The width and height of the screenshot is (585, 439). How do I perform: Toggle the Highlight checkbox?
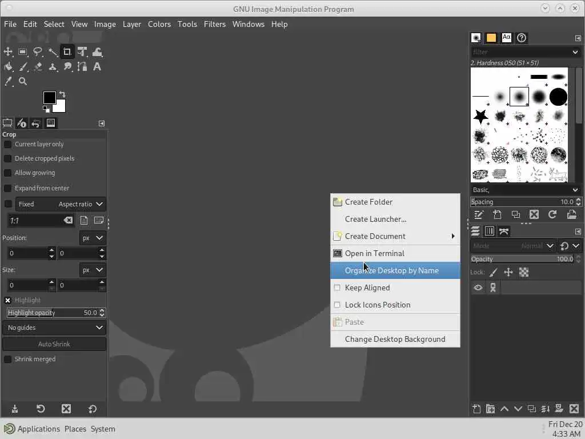(7, 300)
